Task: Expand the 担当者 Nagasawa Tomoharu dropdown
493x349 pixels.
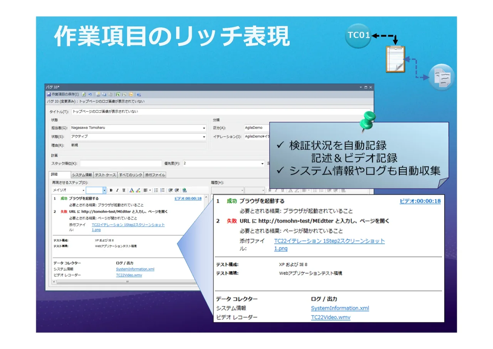Action: [x=204, y=128]
